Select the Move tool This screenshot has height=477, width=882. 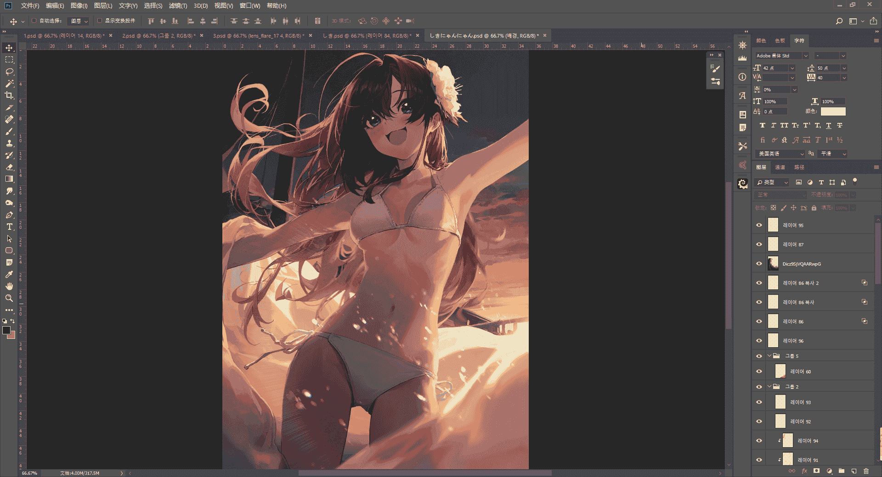[x=9, y=48]
